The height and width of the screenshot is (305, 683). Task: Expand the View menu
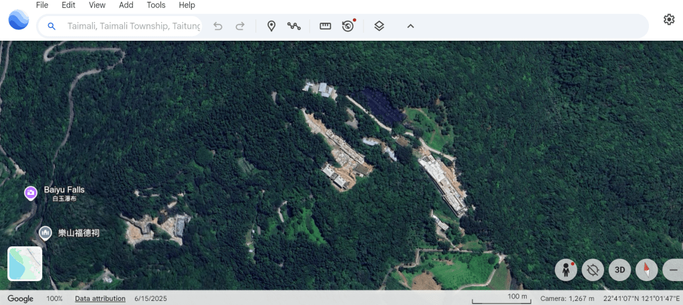(x=97, y=5)
